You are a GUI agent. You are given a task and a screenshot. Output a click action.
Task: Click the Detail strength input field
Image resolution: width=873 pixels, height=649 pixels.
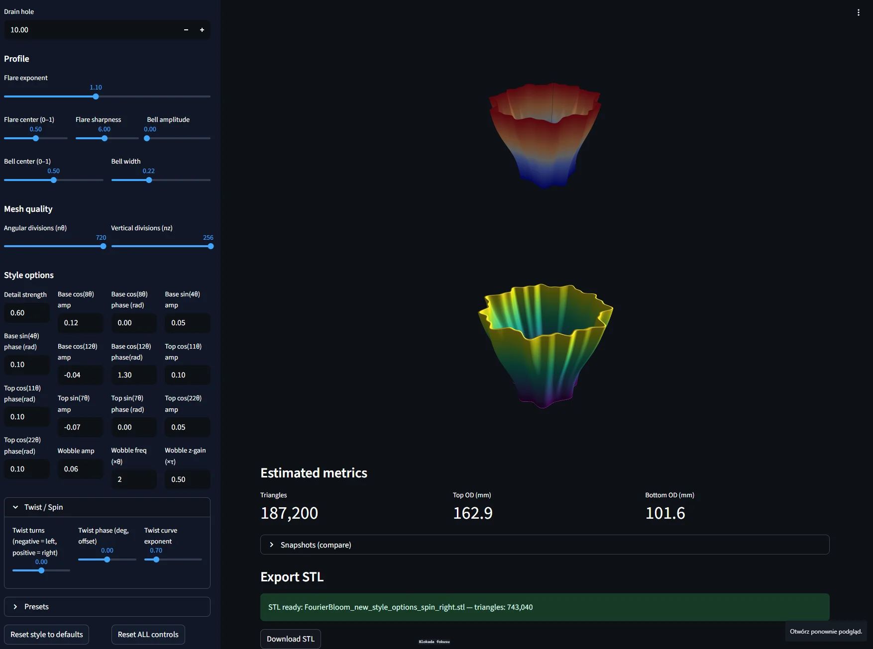[27, 313]
